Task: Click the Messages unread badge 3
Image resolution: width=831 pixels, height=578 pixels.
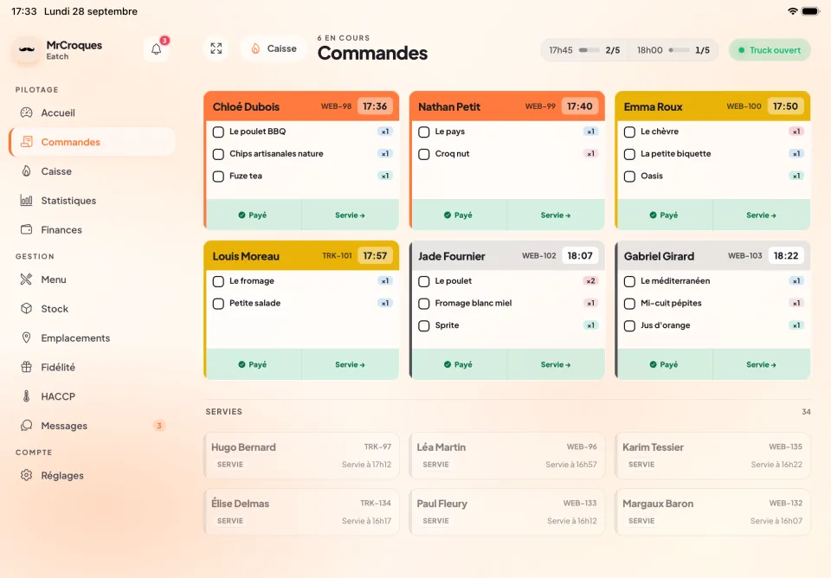Action: (159, 426)
